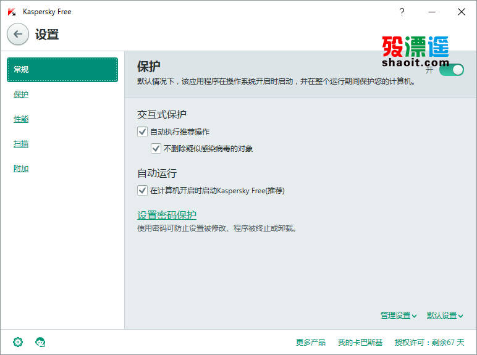
Task: Open support via the headset face icon
Action: click(40, 342)
